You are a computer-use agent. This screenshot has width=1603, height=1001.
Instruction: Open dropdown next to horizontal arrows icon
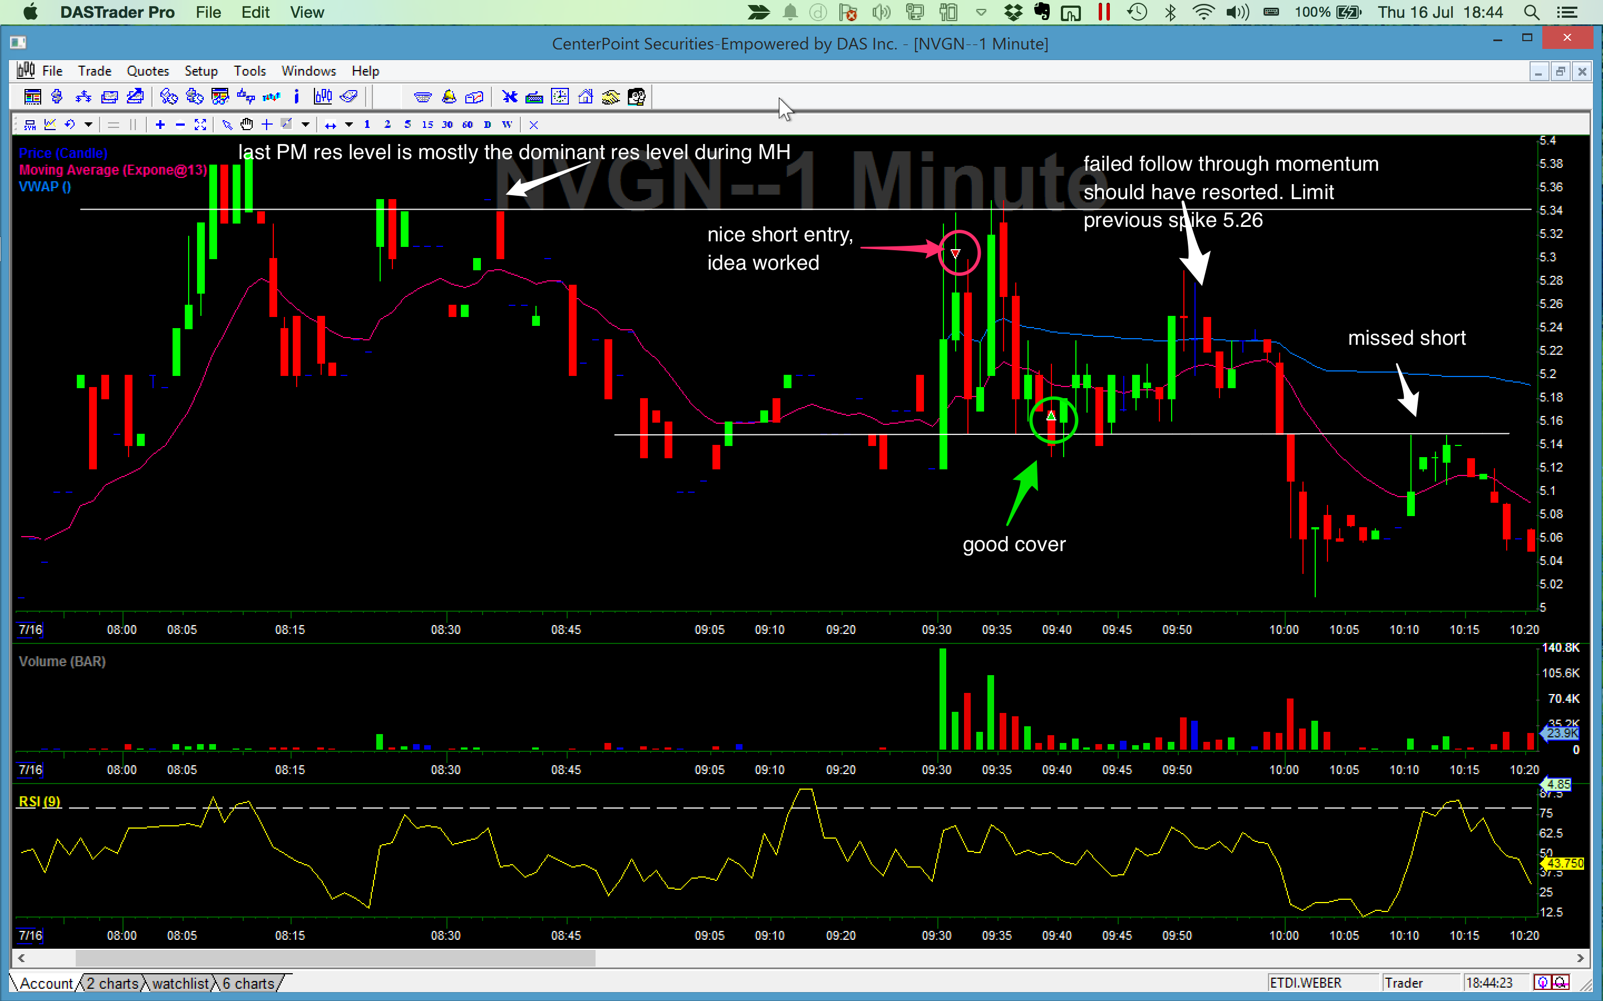[348, 125]
